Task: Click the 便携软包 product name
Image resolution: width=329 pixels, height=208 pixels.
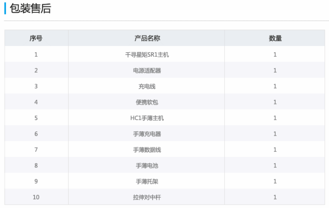Action: click(147, 102)
